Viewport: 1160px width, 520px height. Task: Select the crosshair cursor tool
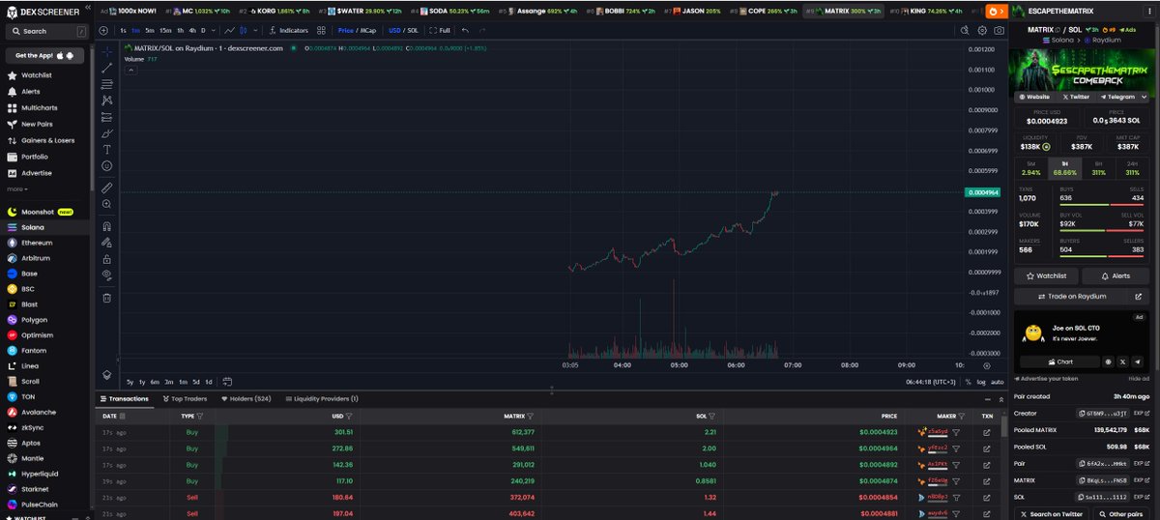(106, 51)
